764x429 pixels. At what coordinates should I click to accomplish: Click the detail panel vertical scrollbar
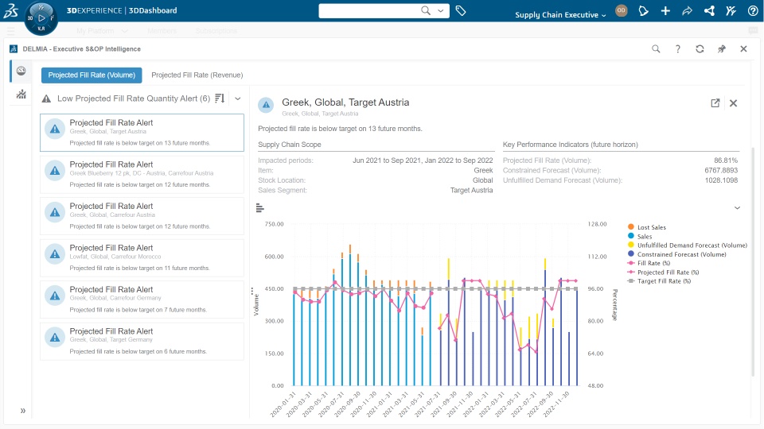(x=754, y=263)
